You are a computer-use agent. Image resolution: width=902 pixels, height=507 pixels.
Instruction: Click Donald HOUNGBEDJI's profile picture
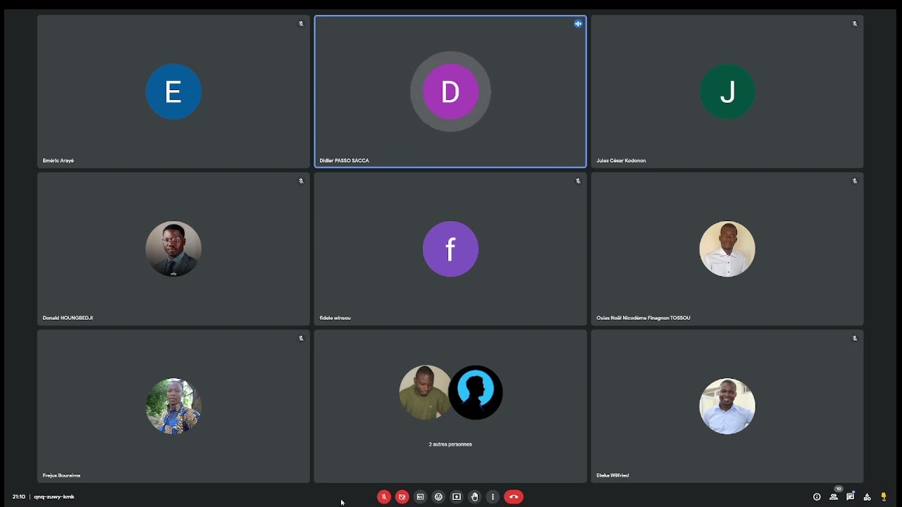coord(173,249)
